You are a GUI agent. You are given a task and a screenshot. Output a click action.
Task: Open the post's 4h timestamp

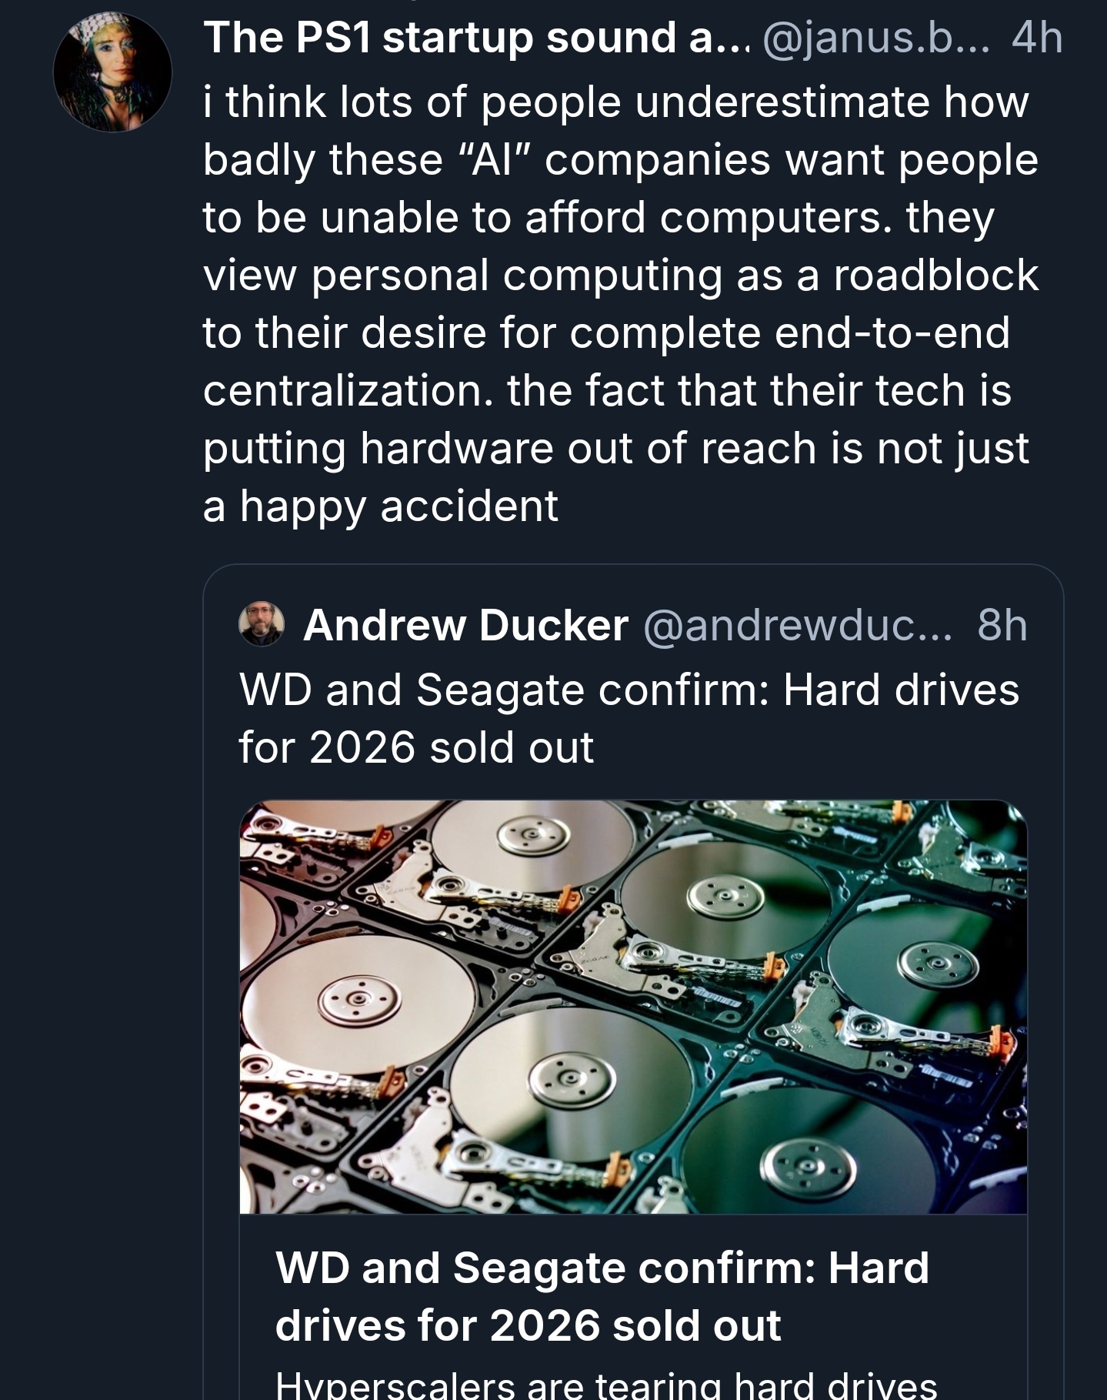tap(1038, 37)
